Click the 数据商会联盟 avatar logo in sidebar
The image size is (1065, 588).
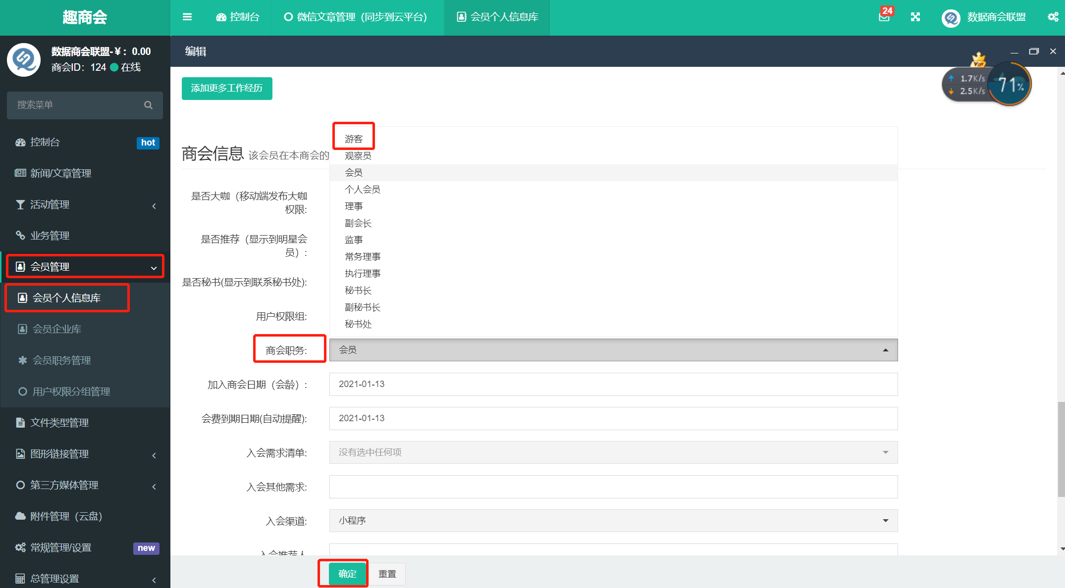pos(24,59)
